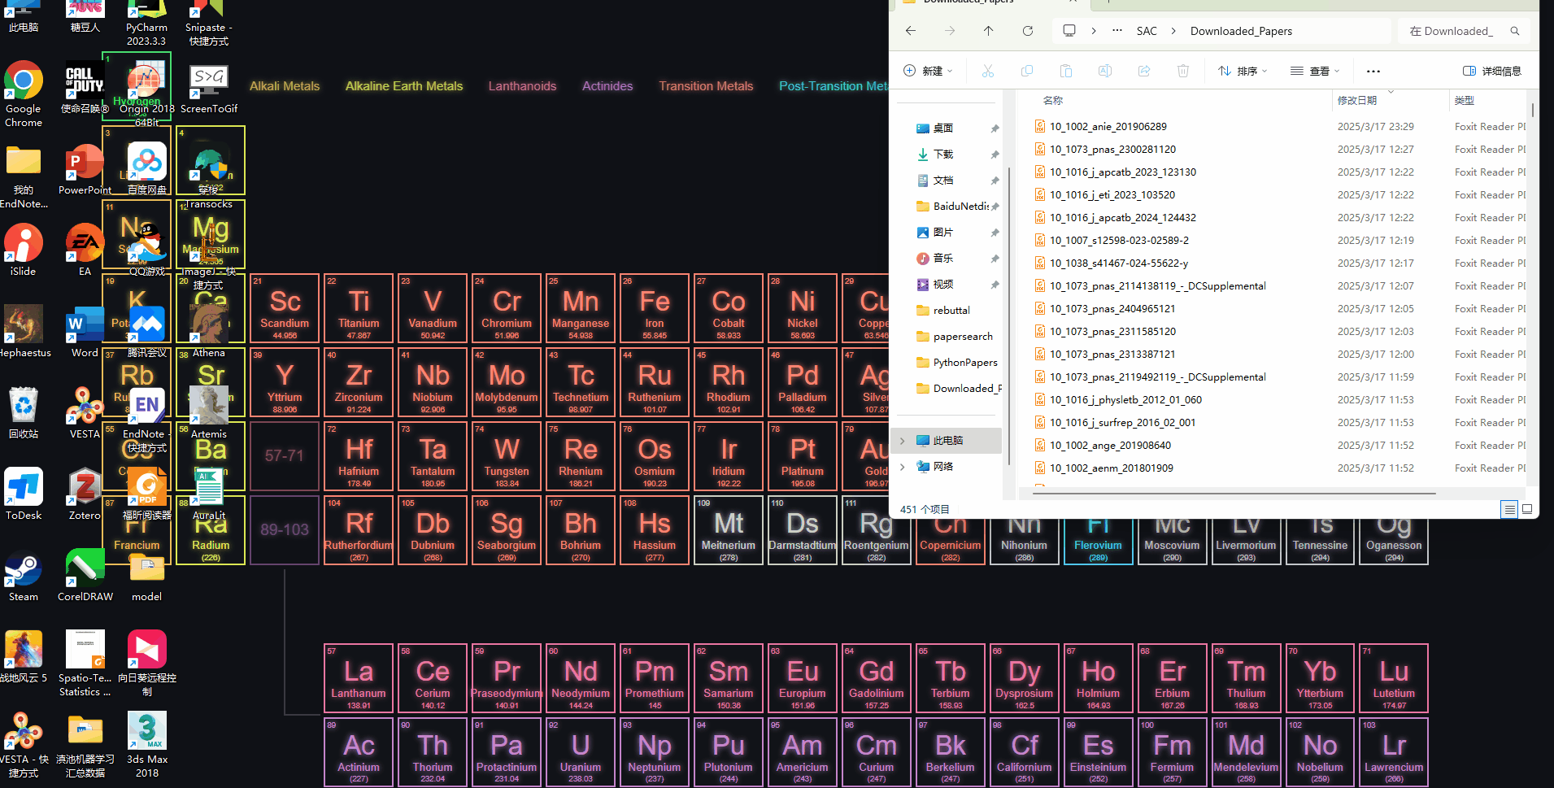Click the Cut icon in Explorer toolbar

(x=988, y=71)
